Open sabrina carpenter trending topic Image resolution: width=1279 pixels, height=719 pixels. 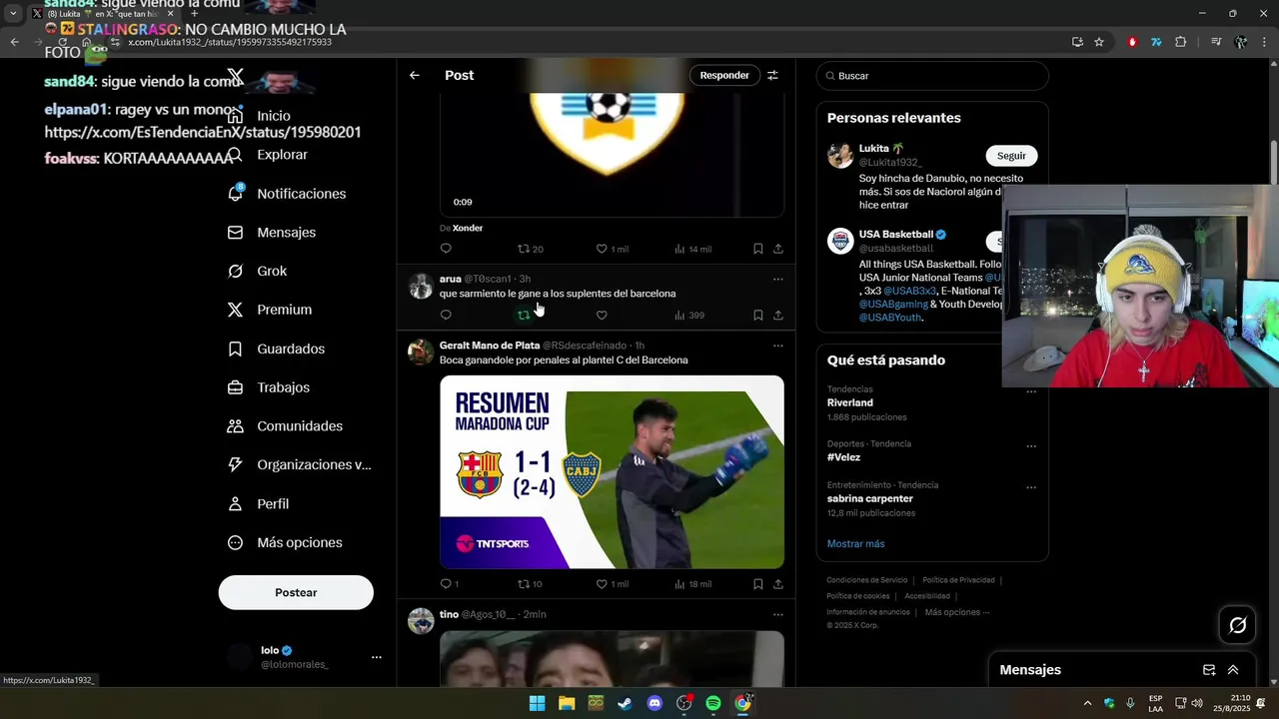pyautogui.click(x=870, y=498)
